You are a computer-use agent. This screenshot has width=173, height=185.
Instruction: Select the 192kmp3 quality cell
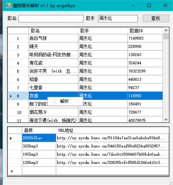[39, 154]
